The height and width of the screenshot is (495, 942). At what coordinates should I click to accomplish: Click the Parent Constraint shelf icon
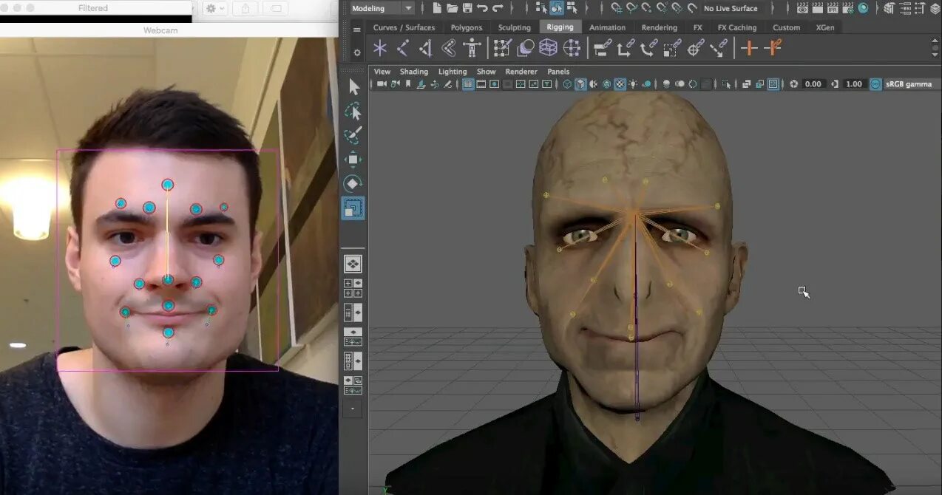pyautogui.click(x=602, y=49)
